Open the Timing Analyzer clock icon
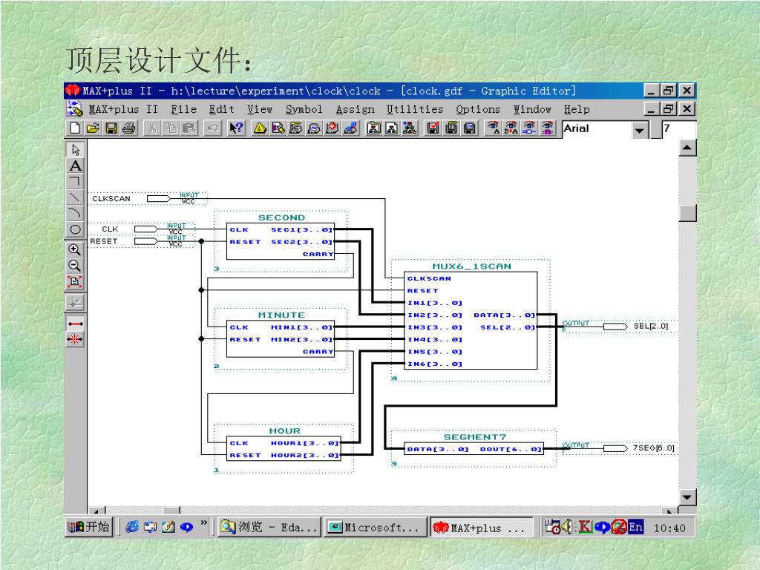Screen dimensions: 760x570 (x=332, y=128)
